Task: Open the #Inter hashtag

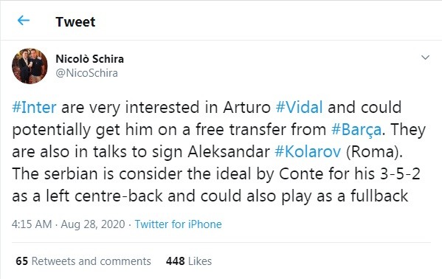Action: pyautogui.click(x=34, y=108)
